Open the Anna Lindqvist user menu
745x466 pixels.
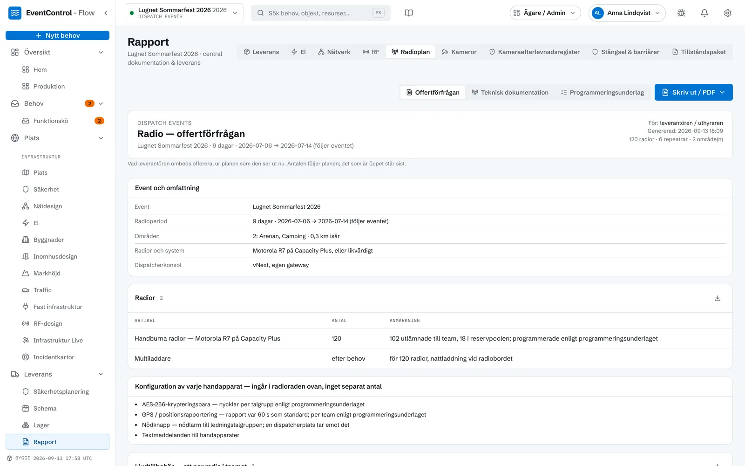pos(627,13)
